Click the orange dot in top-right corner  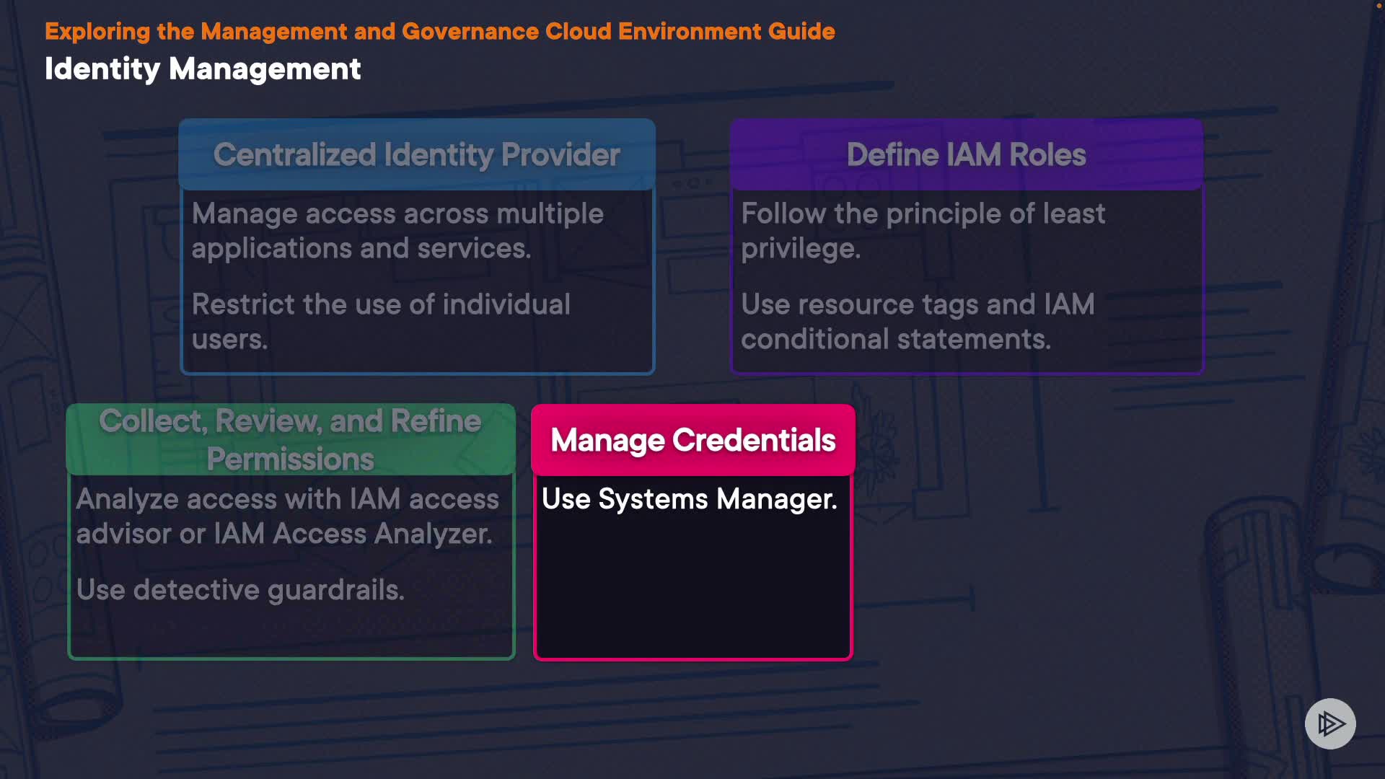click(1379, 6)
